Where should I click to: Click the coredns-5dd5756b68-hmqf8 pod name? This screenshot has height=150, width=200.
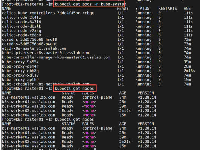point(29,40)
